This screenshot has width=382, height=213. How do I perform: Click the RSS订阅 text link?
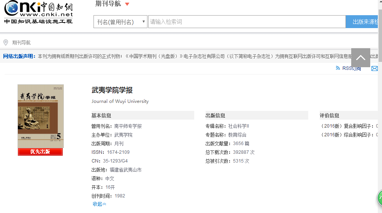[352, 68]
